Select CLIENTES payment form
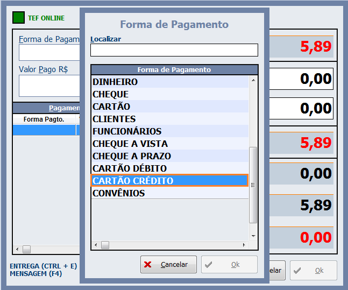Screen dimensions: 348x290 (x=114, y=119)
